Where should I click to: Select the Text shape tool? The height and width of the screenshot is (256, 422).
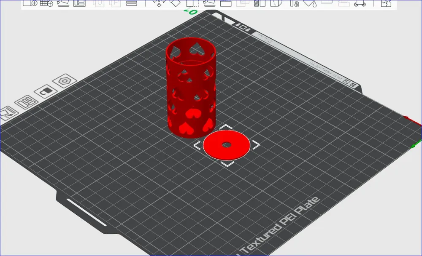(294, 3)
